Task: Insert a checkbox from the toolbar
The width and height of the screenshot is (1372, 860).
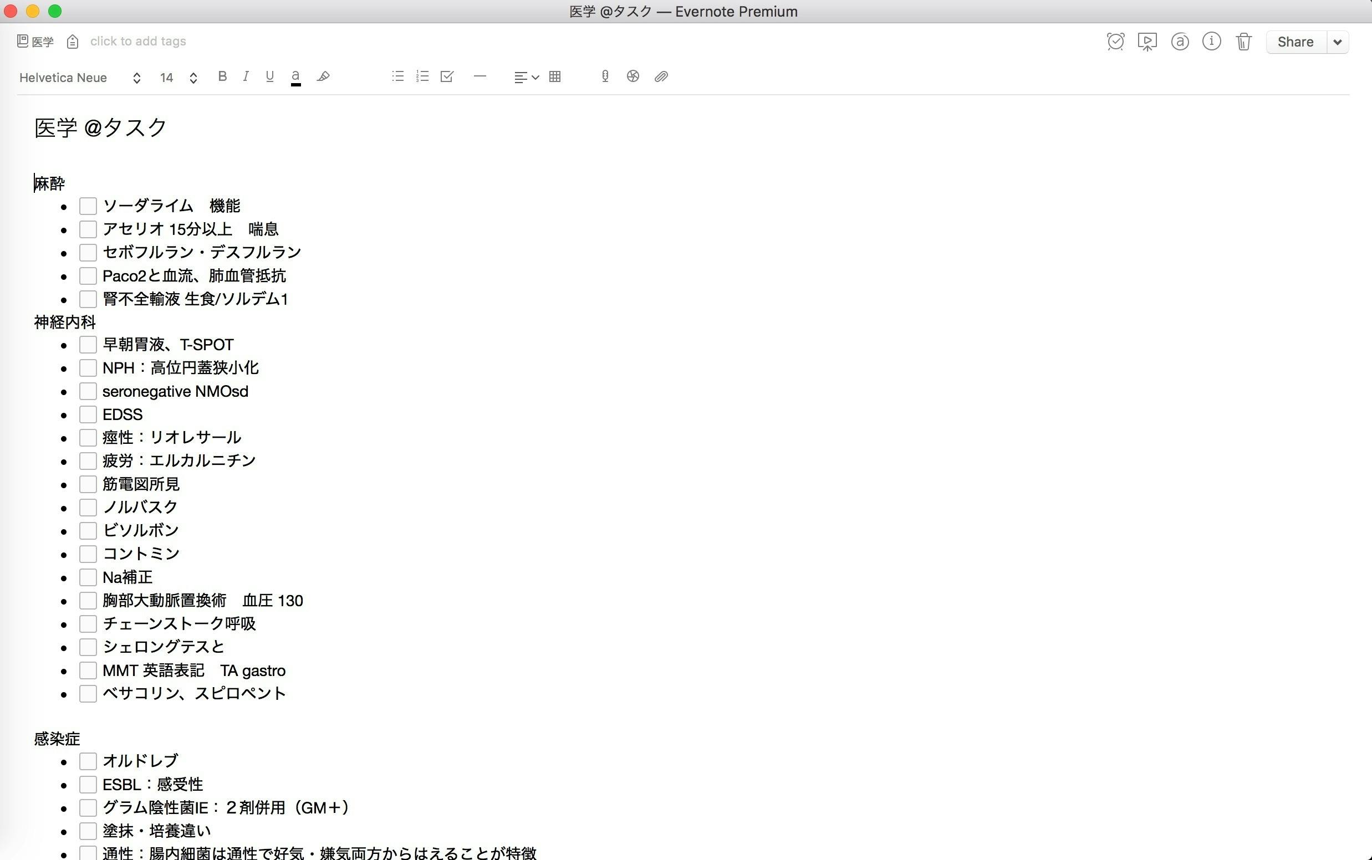Action: point(447,76)
